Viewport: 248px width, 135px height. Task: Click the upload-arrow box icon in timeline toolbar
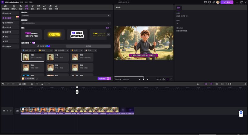click(37, 84)
